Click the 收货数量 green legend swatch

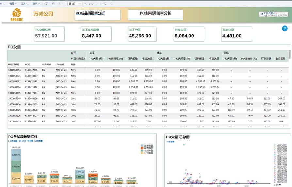click(x=142, y=151)
